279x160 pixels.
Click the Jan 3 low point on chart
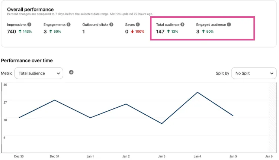tap(162, 123)
